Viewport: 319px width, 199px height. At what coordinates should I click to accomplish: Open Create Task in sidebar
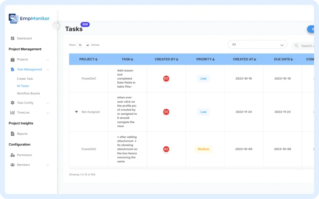25,78
